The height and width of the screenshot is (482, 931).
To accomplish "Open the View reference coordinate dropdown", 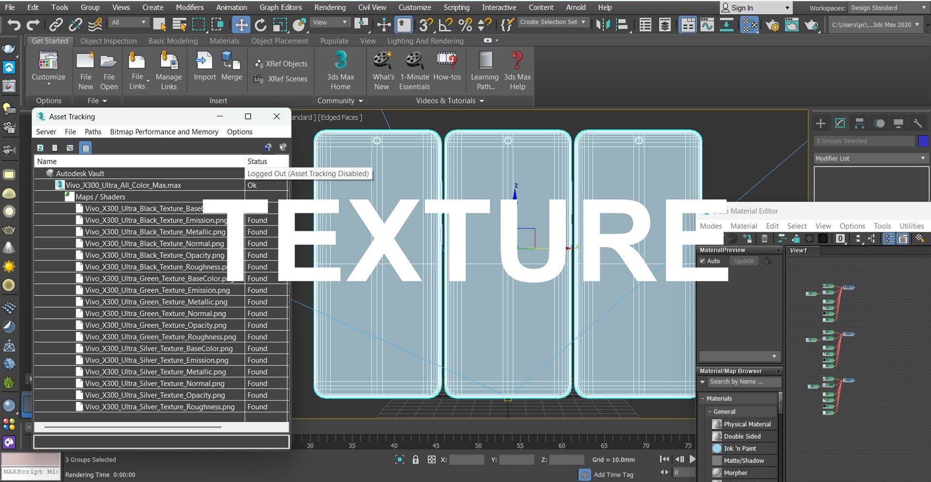I will tap(330, 22).
